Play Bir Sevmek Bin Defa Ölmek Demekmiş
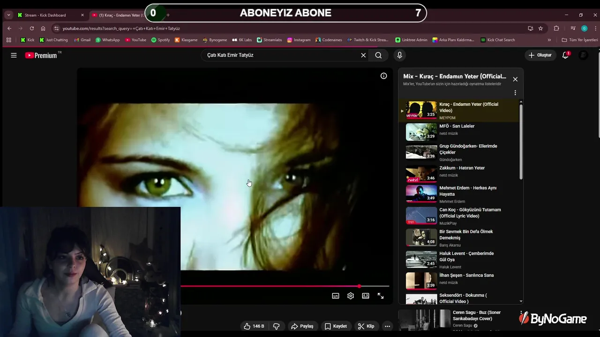Image resolution: width=600 pixels, height=337 pixels. [459, 238]
